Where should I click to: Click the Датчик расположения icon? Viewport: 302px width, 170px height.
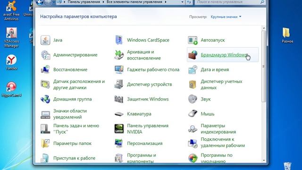[x=45, y=85]
